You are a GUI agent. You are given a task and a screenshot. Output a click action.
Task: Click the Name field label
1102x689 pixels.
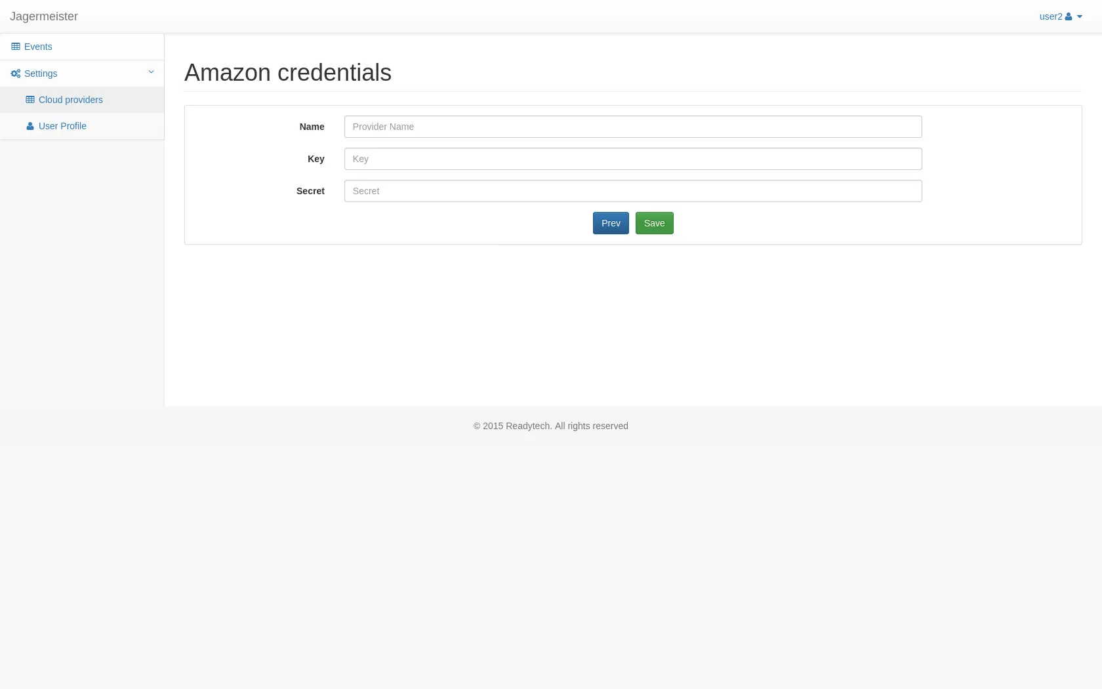pyautogui.click(x=312, y=127)
